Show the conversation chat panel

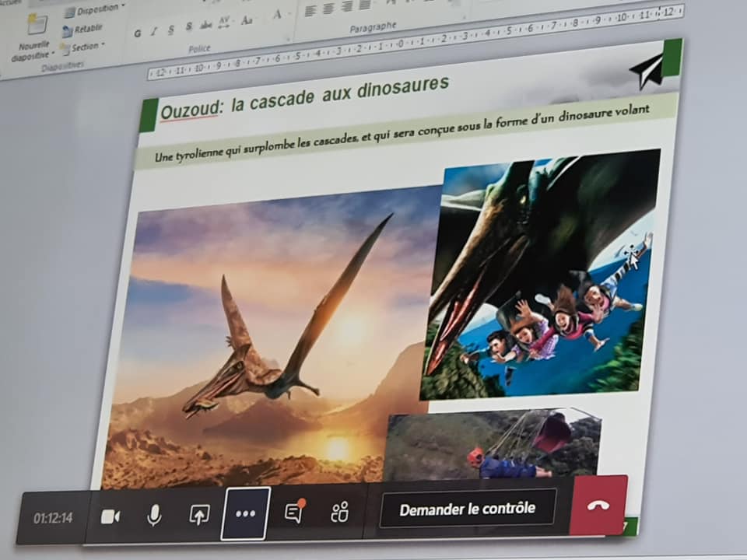click(293, 513)
